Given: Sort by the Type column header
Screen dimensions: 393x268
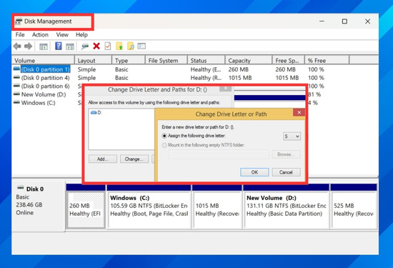Looking at the screenshot, I should pos(129,61).
